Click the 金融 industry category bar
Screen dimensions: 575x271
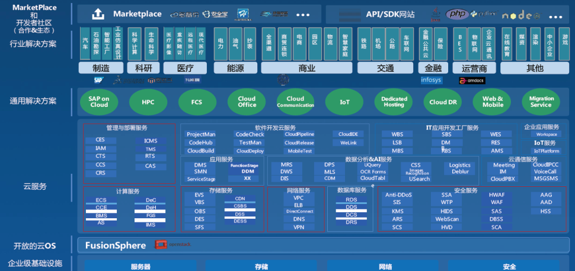pos(433,68)
